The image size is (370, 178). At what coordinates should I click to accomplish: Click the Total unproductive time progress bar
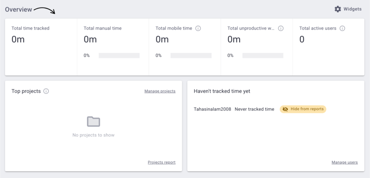click(263, 55)
